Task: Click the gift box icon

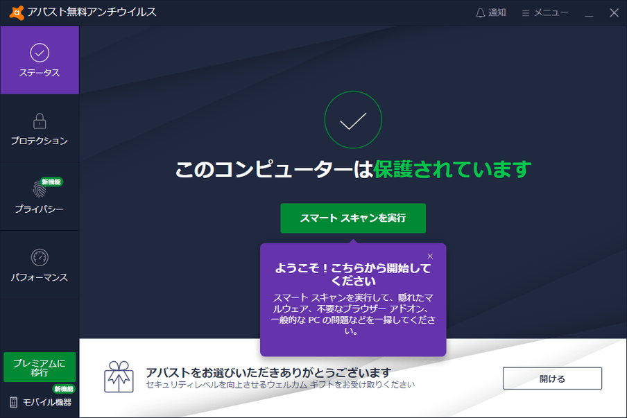Action: (x=119, y=377)
